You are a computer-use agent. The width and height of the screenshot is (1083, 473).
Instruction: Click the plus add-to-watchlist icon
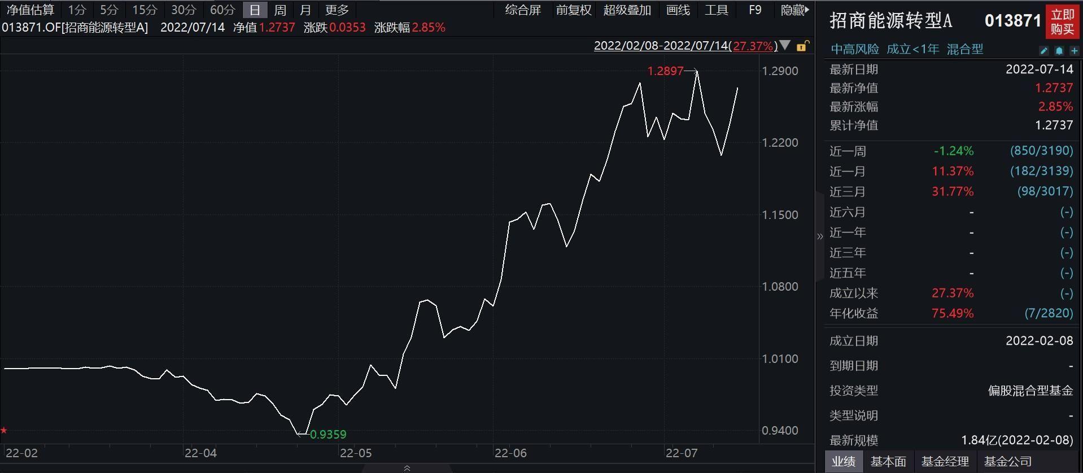(1074, 51)
